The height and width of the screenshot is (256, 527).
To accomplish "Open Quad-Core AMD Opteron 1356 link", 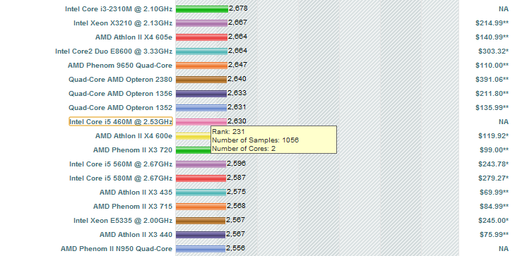I will 120,94.
